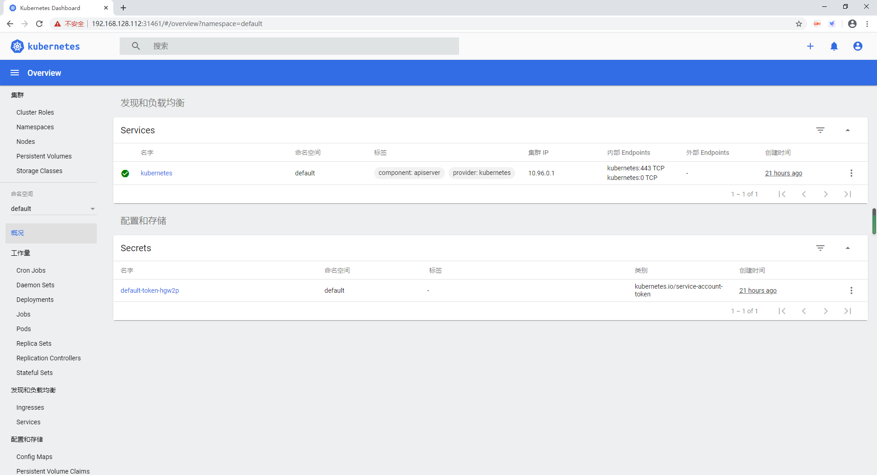Image resolution: width=877 pixels, height=475 pixels.
Task: Click the search magnifier icon
Action: 136,46
